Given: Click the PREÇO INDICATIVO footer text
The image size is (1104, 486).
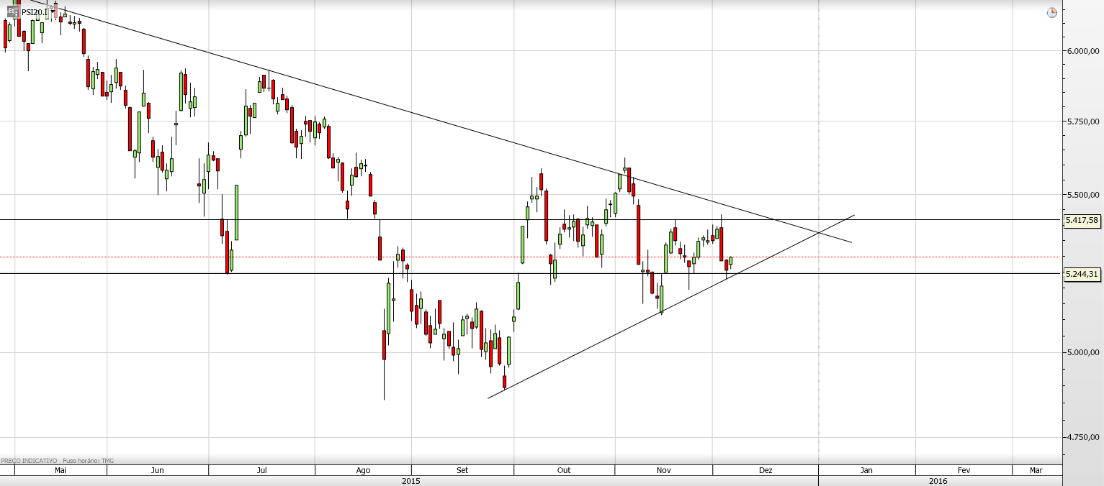Looking at the screenshot, I should tap(30, 461).
